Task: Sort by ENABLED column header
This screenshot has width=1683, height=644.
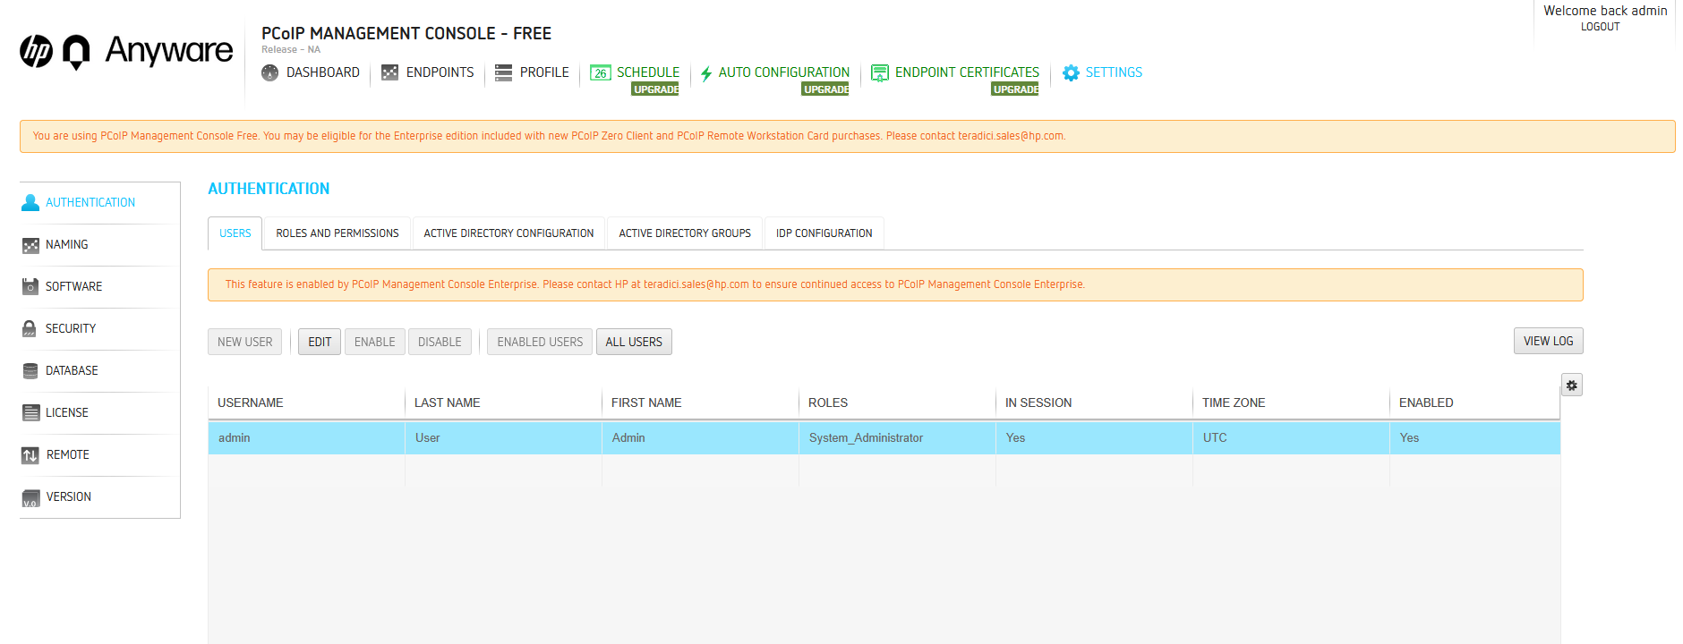Action: coord(1474,402)
